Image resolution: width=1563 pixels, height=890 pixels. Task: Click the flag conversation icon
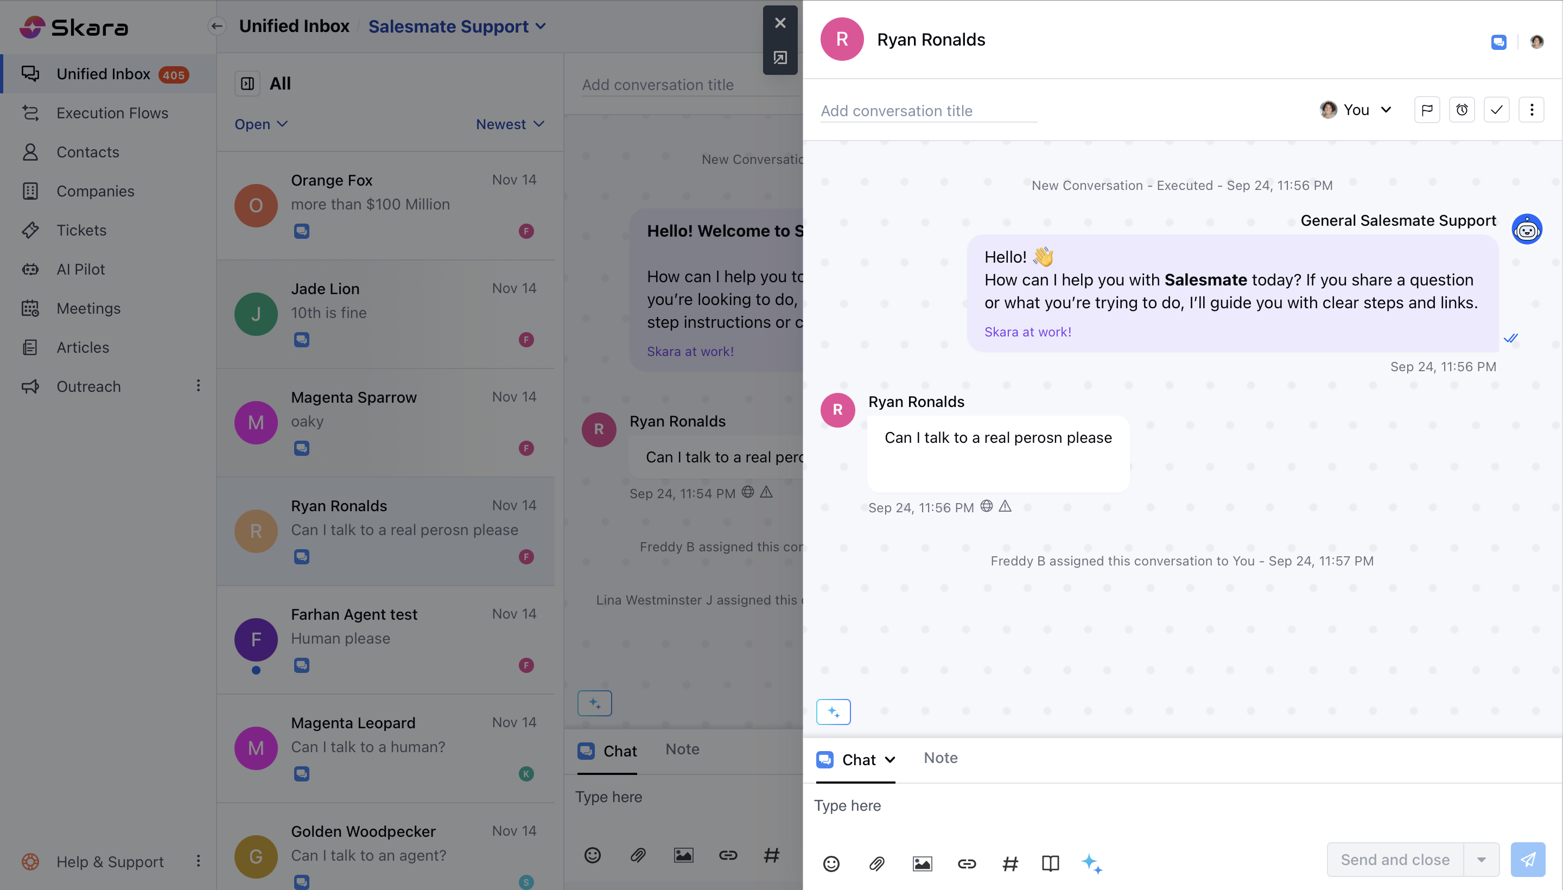1426,110
